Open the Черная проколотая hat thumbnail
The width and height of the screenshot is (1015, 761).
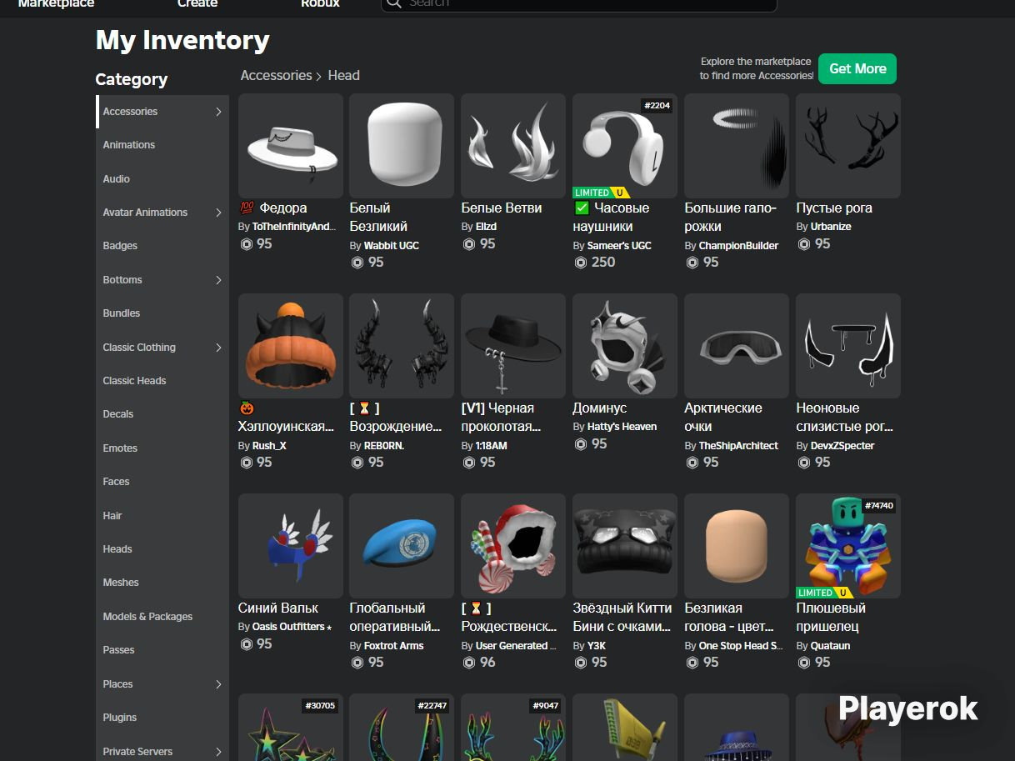tap(513, 346)
